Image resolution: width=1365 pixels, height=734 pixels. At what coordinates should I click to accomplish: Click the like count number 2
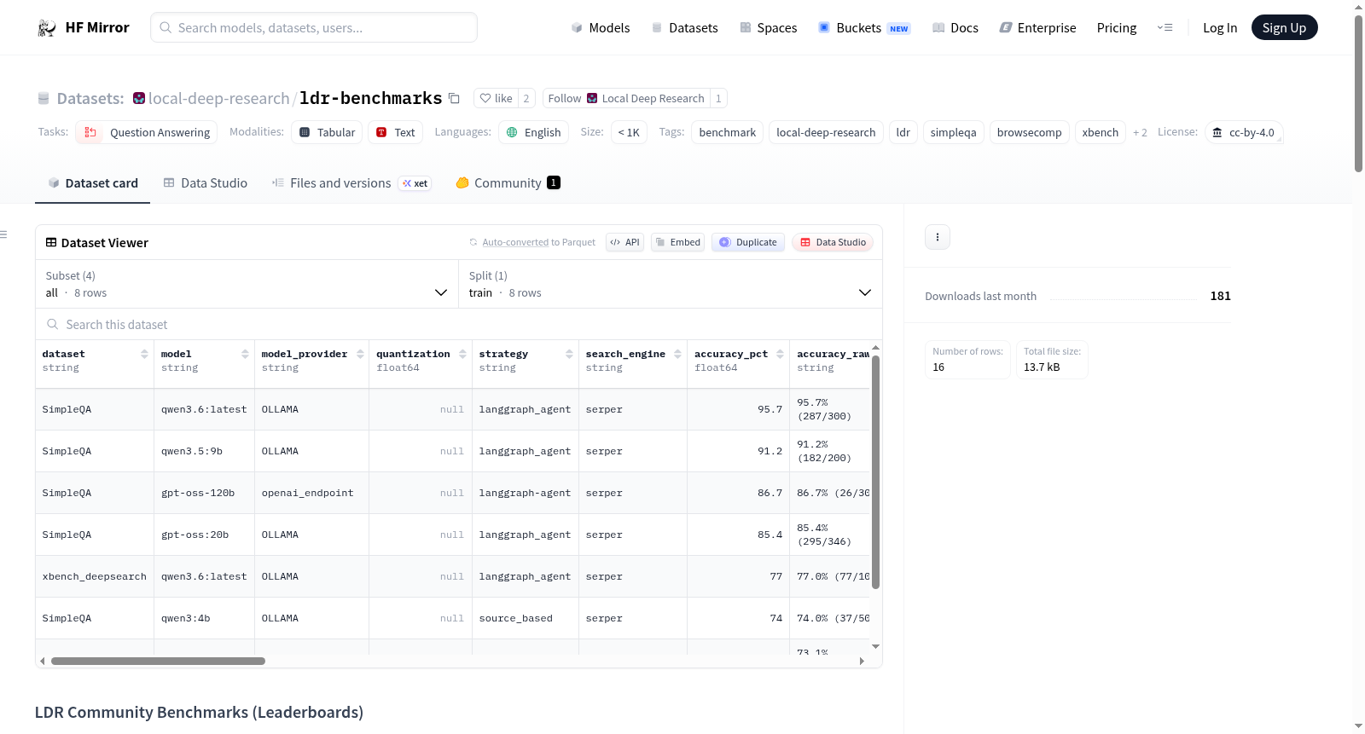[526, 98]
